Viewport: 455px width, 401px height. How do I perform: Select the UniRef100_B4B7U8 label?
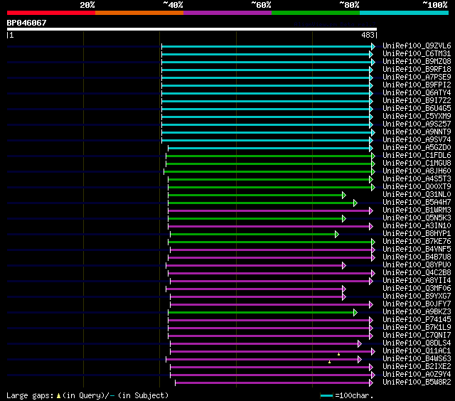[417, 257]
